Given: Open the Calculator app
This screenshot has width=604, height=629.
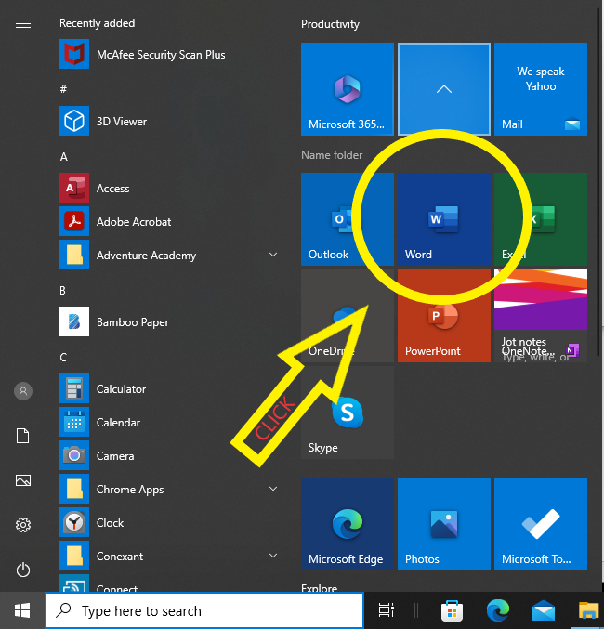Looking at the screenshot, I should pos(121,389).
